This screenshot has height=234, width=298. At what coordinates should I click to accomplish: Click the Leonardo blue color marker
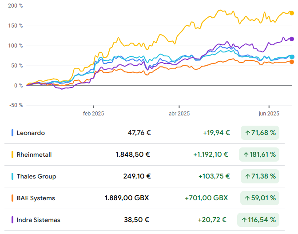(x=12, y=133)
